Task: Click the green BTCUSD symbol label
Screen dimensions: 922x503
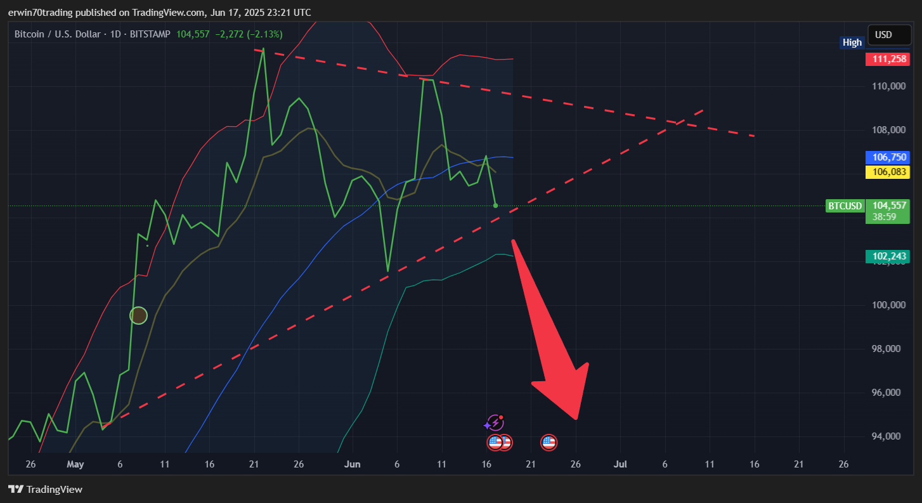Action: coord(845,206)
